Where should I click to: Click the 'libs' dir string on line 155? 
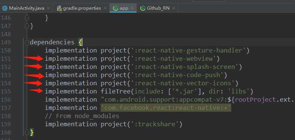click(x=238, y=92)
